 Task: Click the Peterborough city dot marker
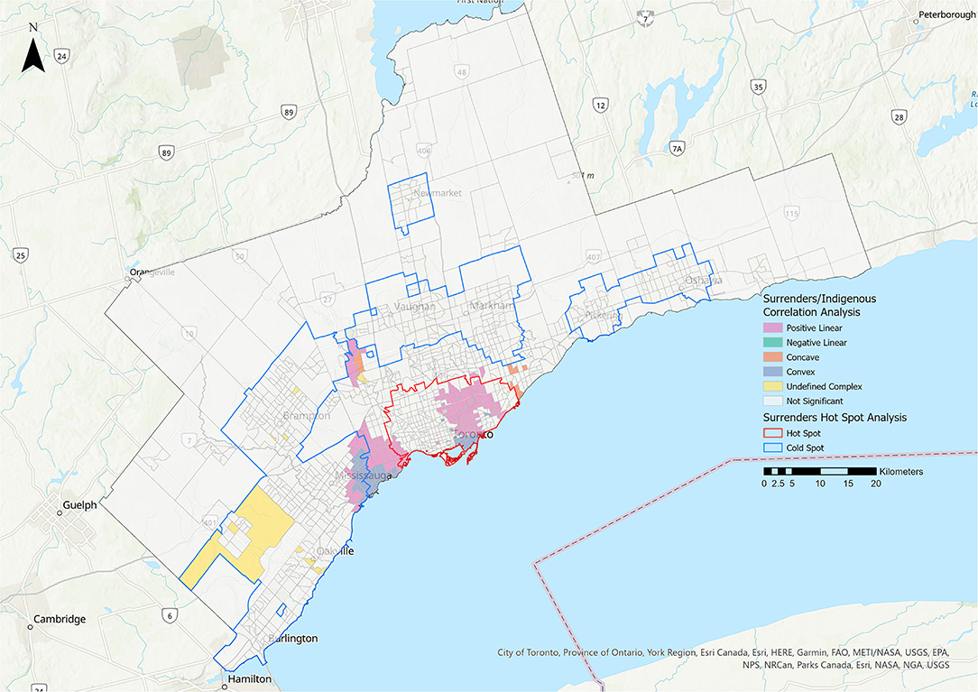pyautogui.click(x=916, y=22)
